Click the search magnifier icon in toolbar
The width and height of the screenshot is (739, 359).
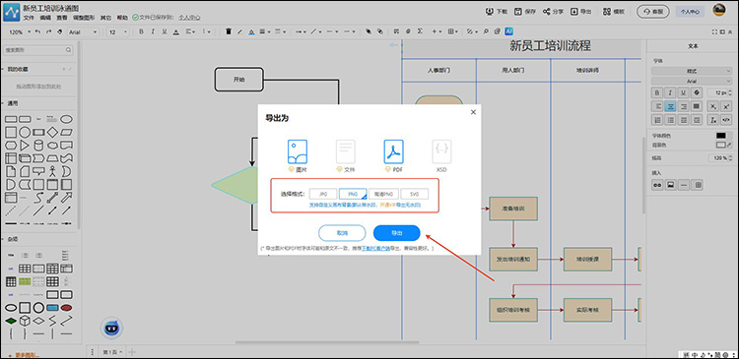tap(486, 31)
